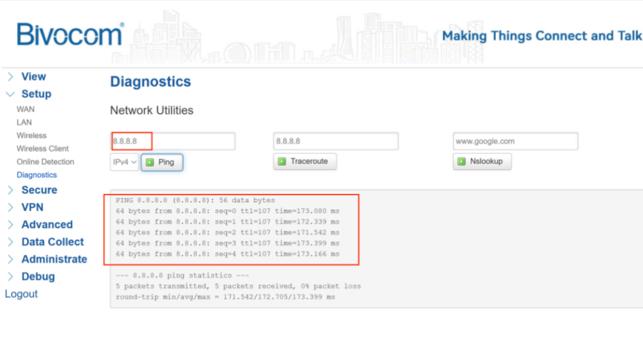This screenshot has width=643, height=341.
Task: Open the WAN setup page
Action: coord(25,109)
